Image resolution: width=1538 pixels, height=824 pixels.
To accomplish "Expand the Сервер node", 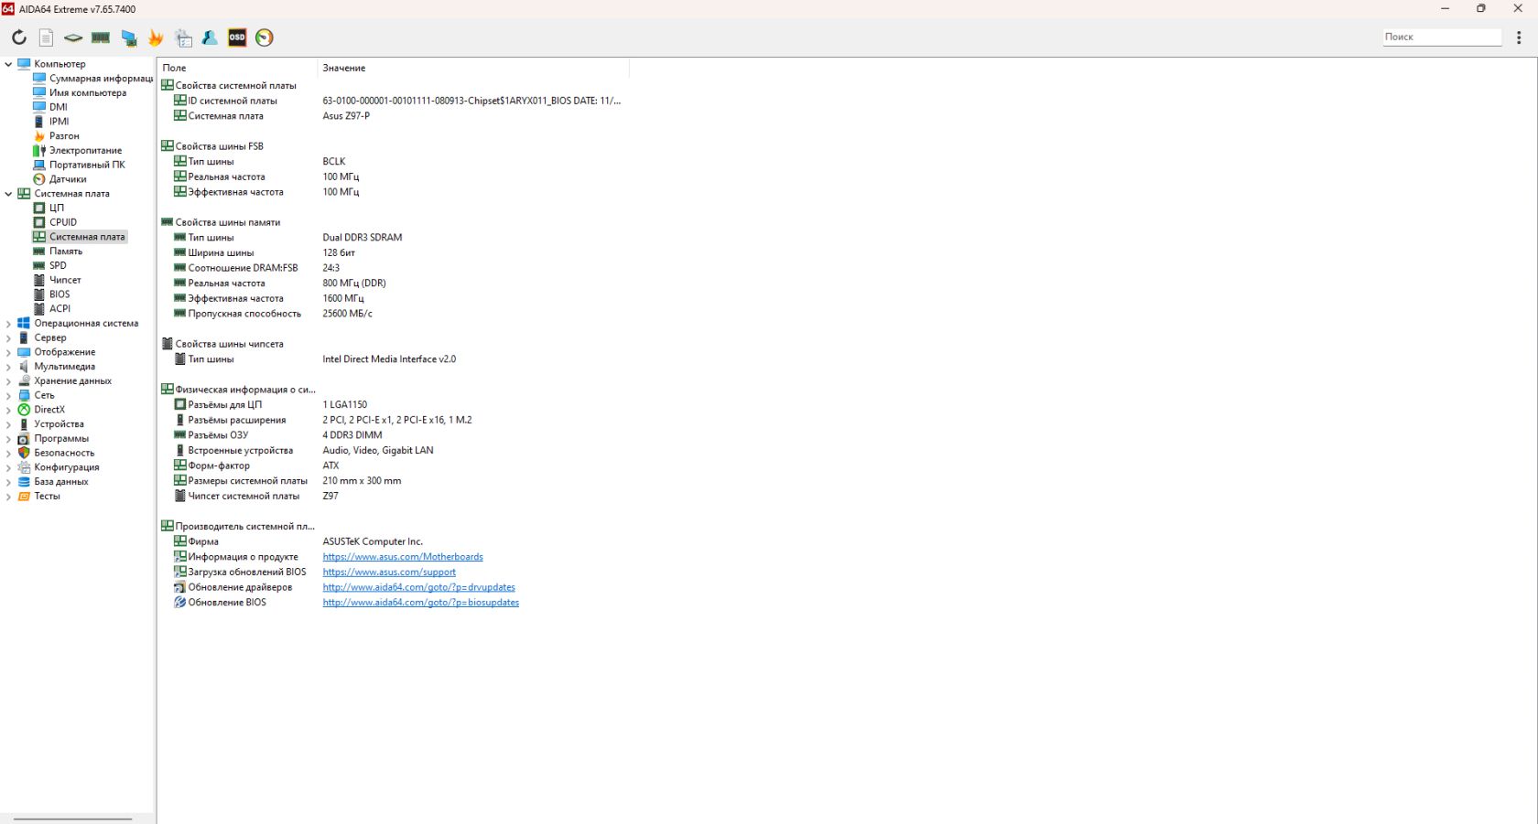I will [x=8, y=338].
